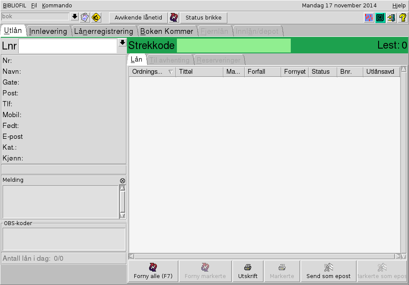Open the bok search dropdown arrow
The height and width of the screenshot is (285, 409).
pyautogui.click(x=74, y=16)
